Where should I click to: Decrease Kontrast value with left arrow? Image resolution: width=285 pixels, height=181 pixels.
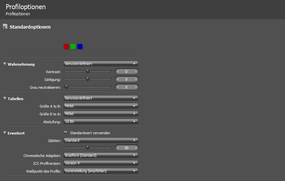pos(118,71)
